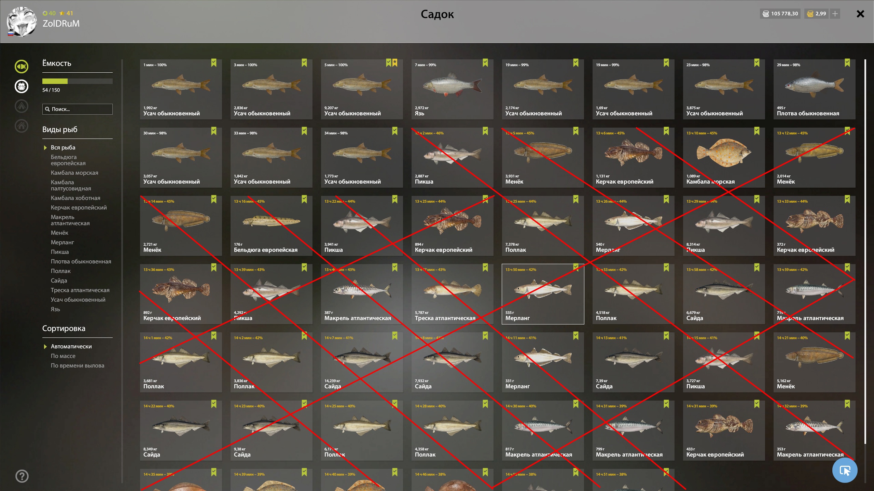Click the plus icon to add gold coins

835,14
